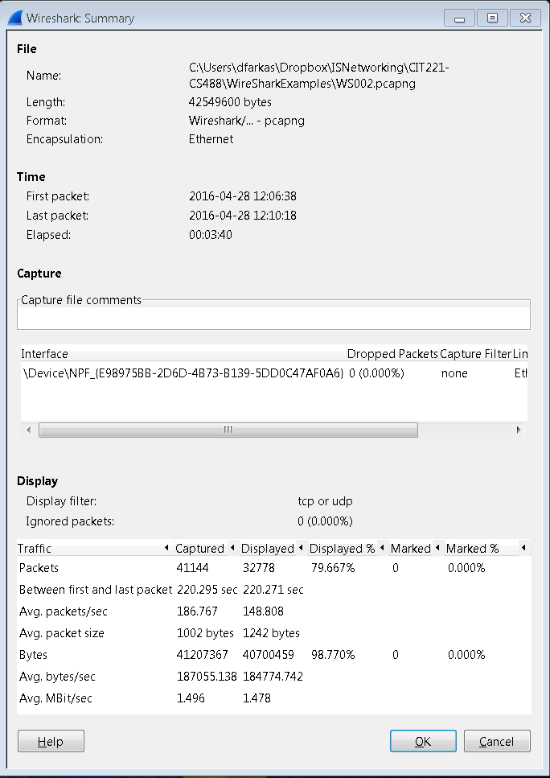
Task: Click the right arrow of interface scrollbar
Action: coord(519,430)
